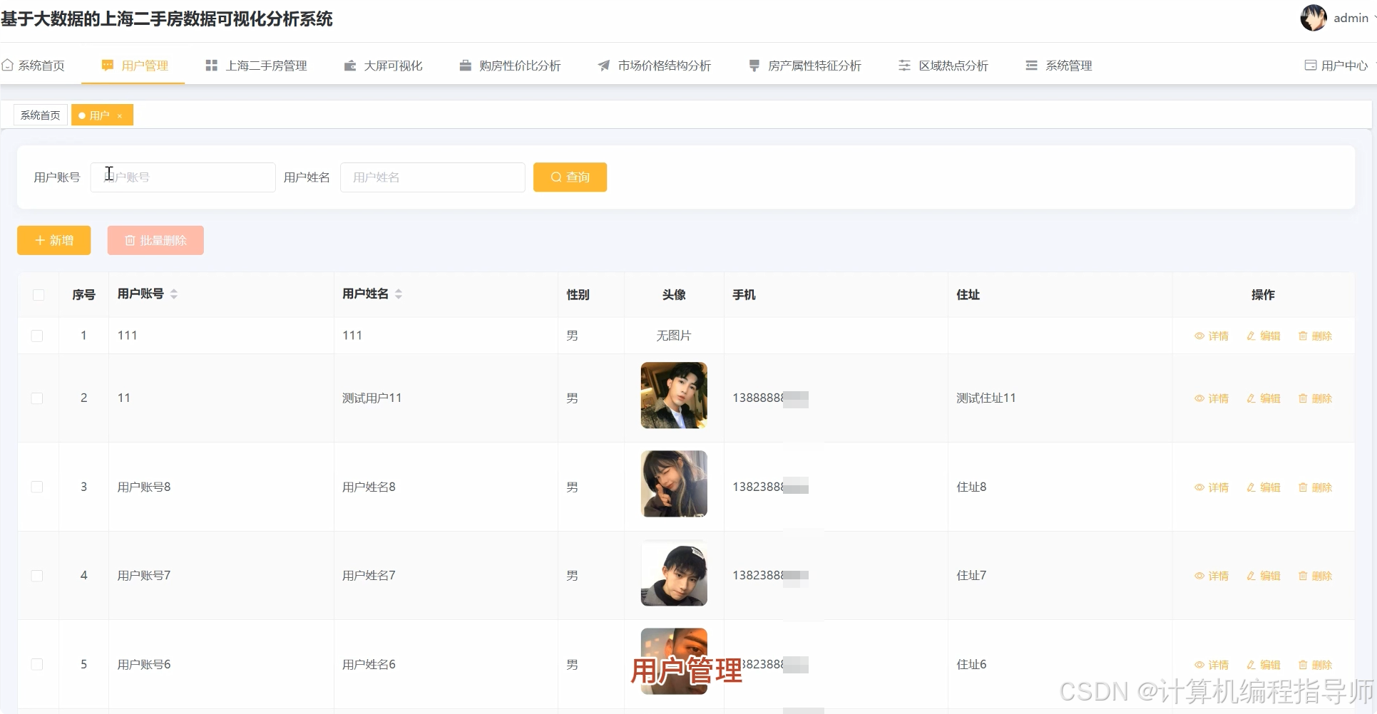Check the row checkbox for 用户账号8
The width and height of the screenshot is (1377, 714).
pos(38,487)
